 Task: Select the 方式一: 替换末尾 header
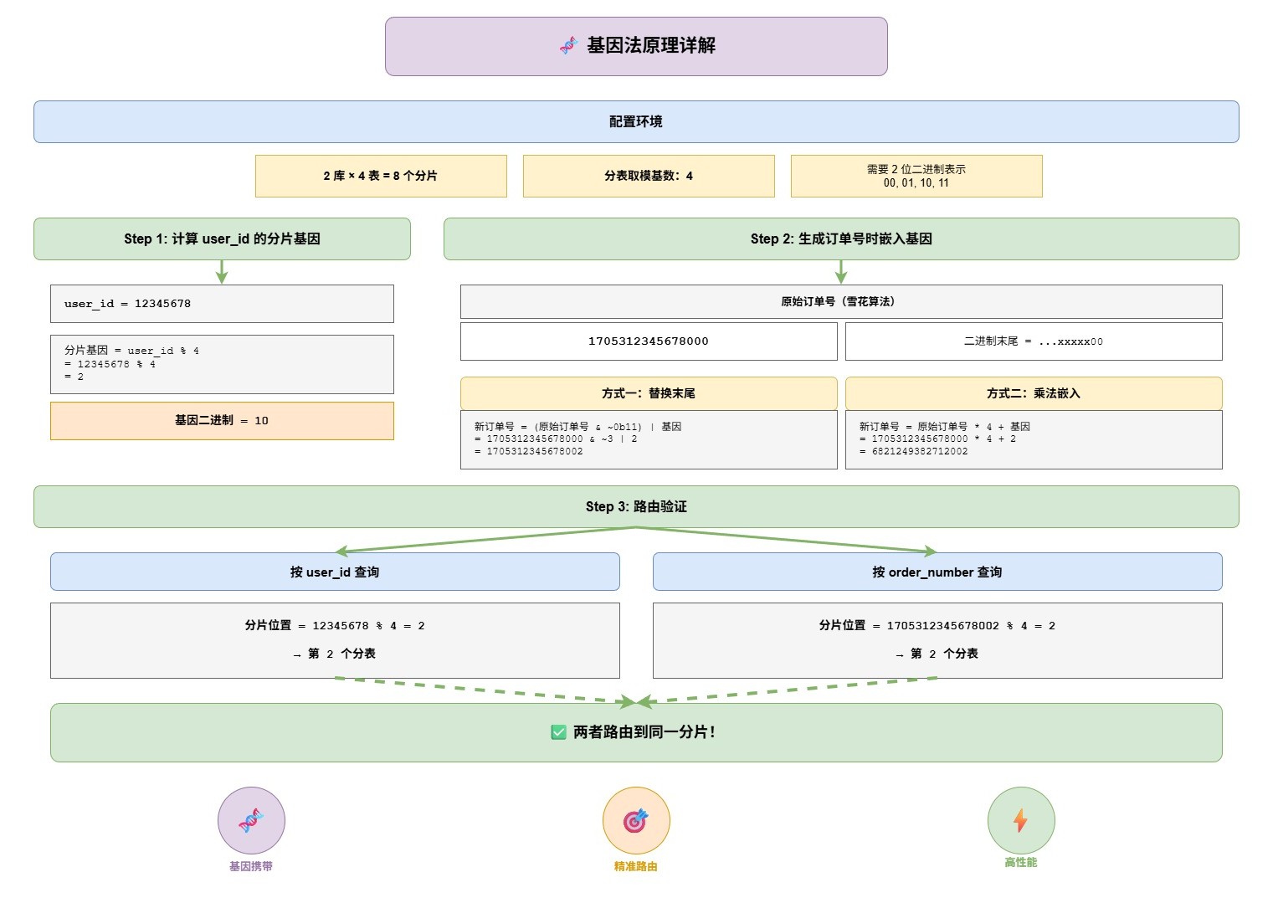pyautogui.click(x=649, y=393)
